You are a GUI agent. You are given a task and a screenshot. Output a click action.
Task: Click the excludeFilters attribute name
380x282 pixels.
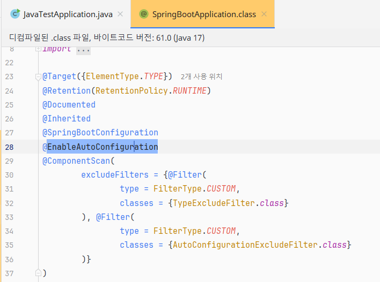115,174
